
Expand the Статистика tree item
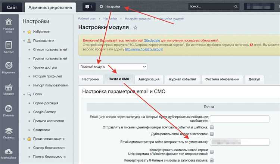[29, 130]
